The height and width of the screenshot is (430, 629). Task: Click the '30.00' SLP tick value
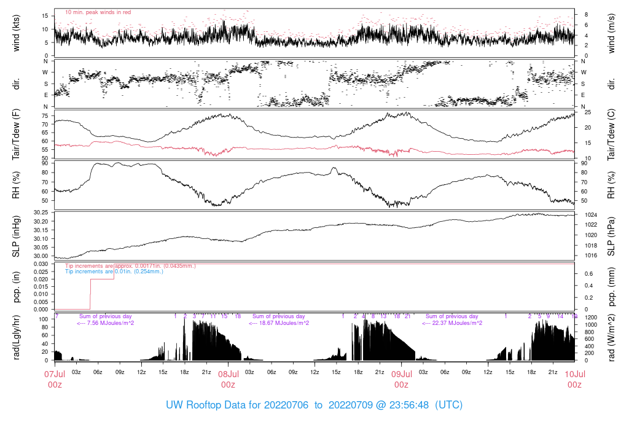point(41,256)
